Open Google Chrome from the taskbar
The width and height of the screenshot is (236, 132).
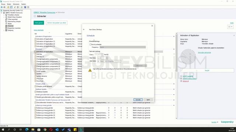point(45,129)
